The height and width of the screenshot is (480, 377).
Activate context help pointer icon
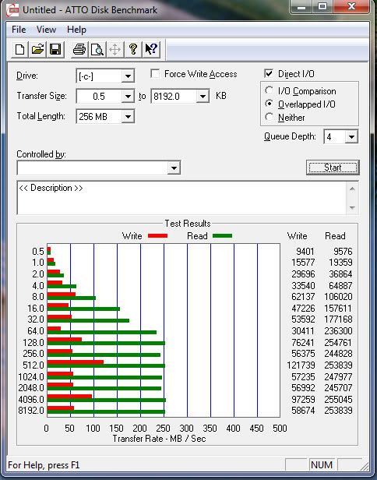(151, 49)
